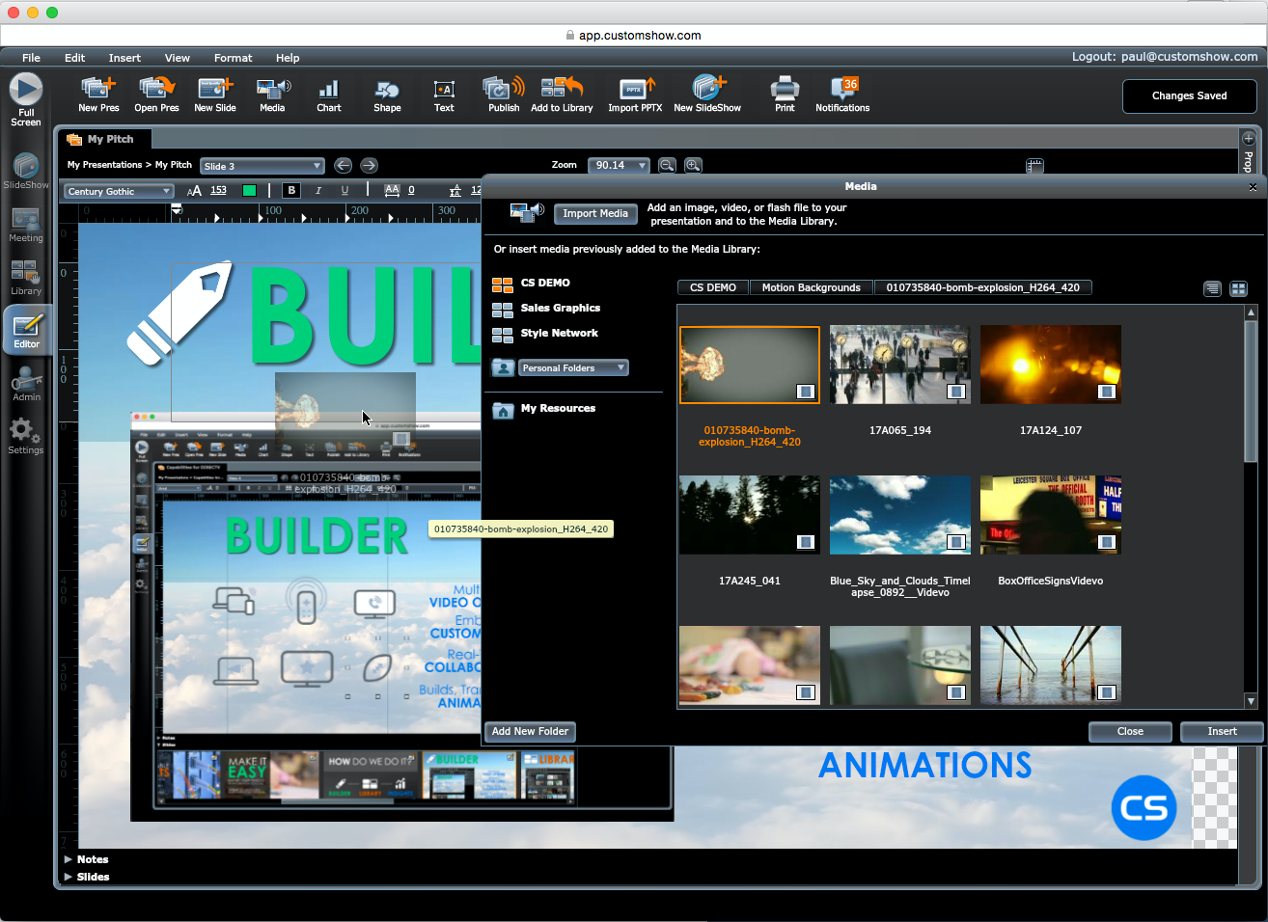Tick the checkbox on the 17A124_107 thumbnail
The image size is (1268, 922).
coord(1106,392)
